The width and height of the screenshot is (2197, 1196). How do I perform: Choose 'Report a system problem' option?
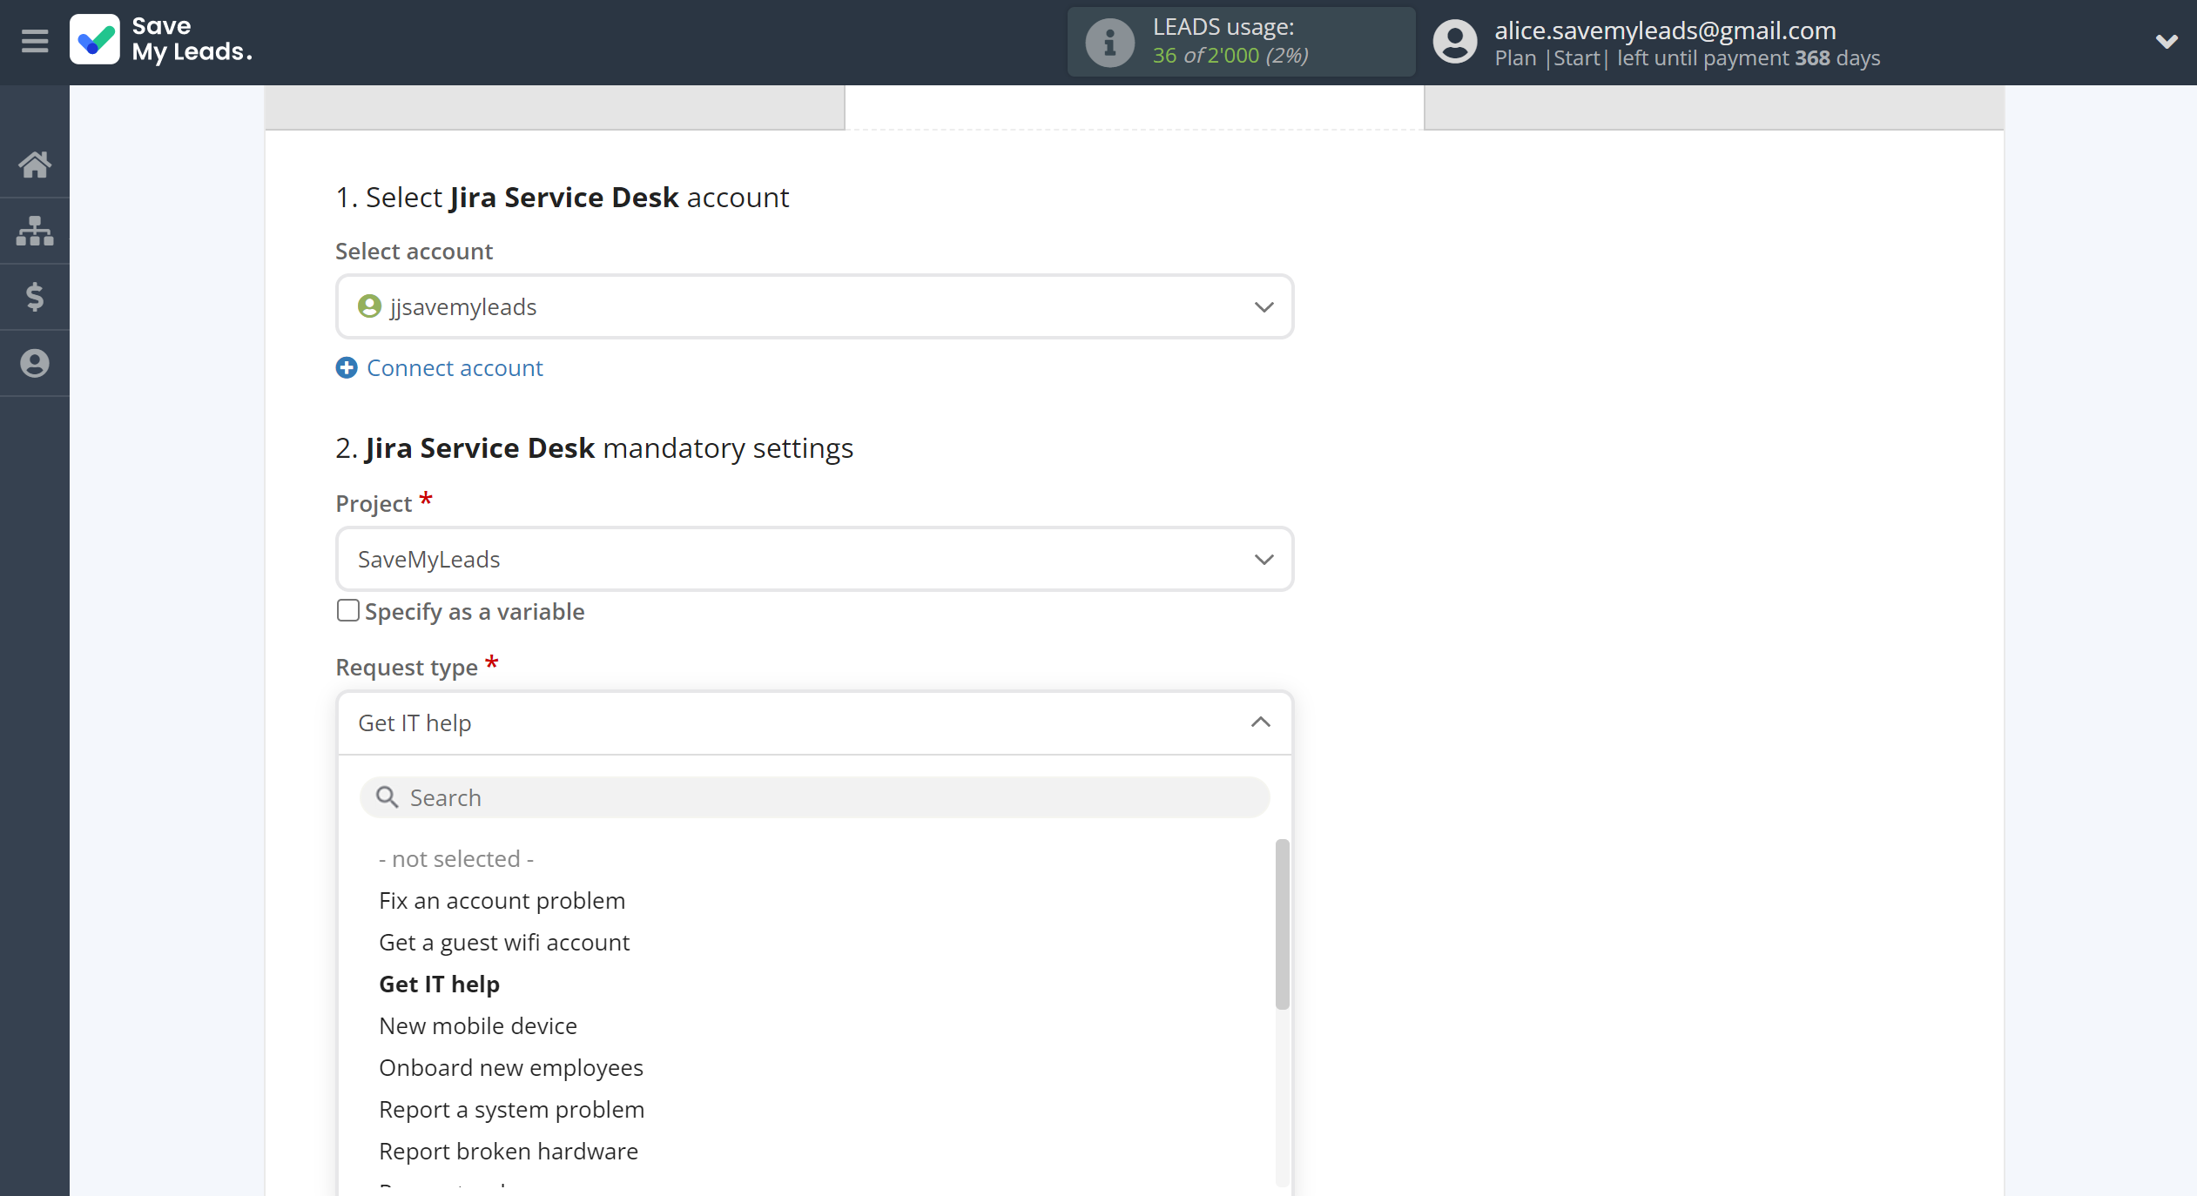tap(512, 1110)
